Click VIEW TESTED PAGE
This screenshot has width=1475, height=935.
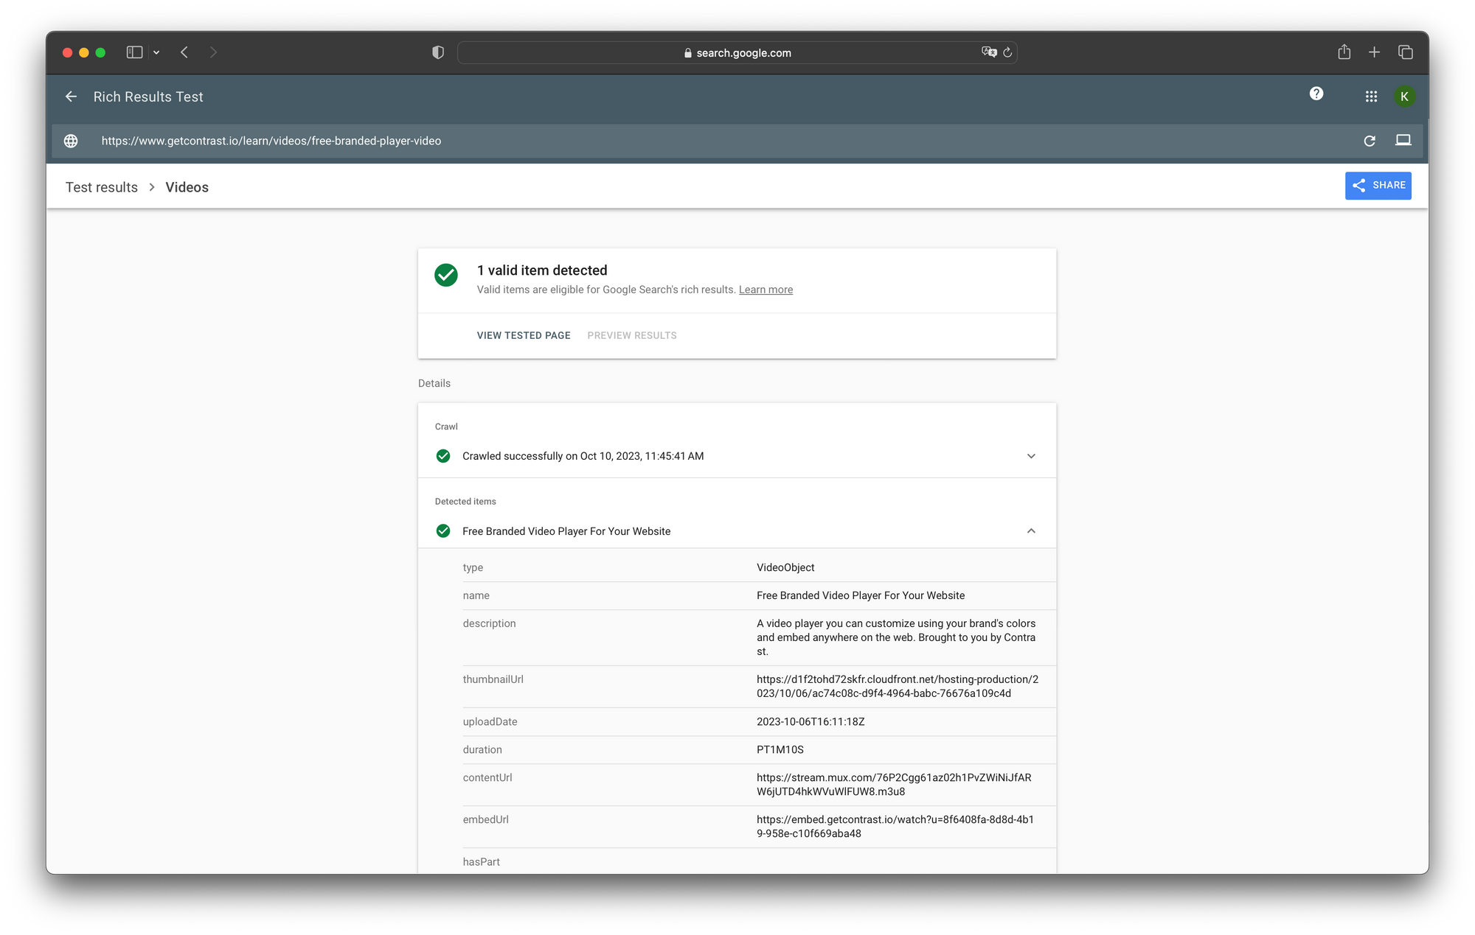[524, 335]
